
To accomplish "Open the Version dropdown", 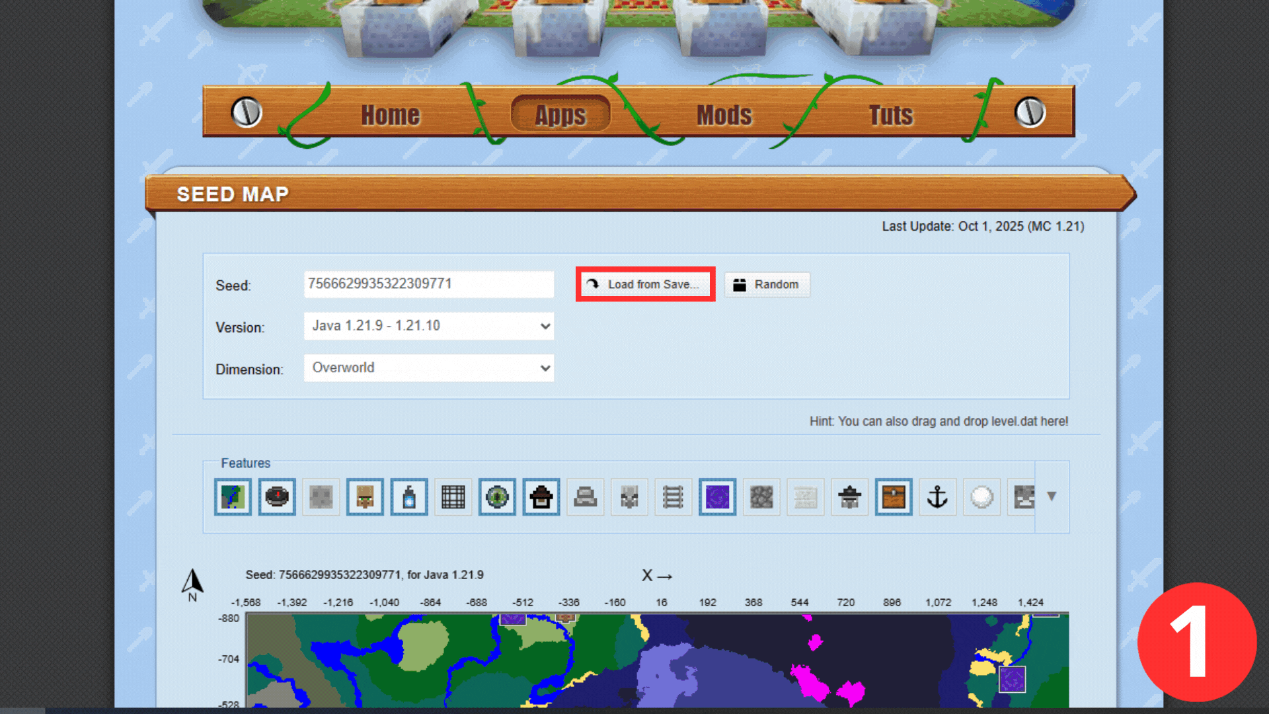I will [x=428, y=326].
